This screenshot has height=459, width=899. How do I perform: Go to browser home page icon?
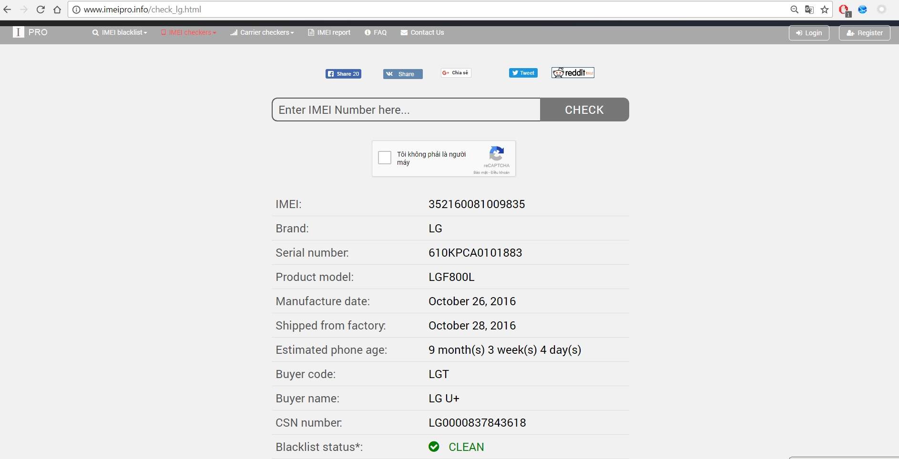pyautogui.click(x=57, y=10)
